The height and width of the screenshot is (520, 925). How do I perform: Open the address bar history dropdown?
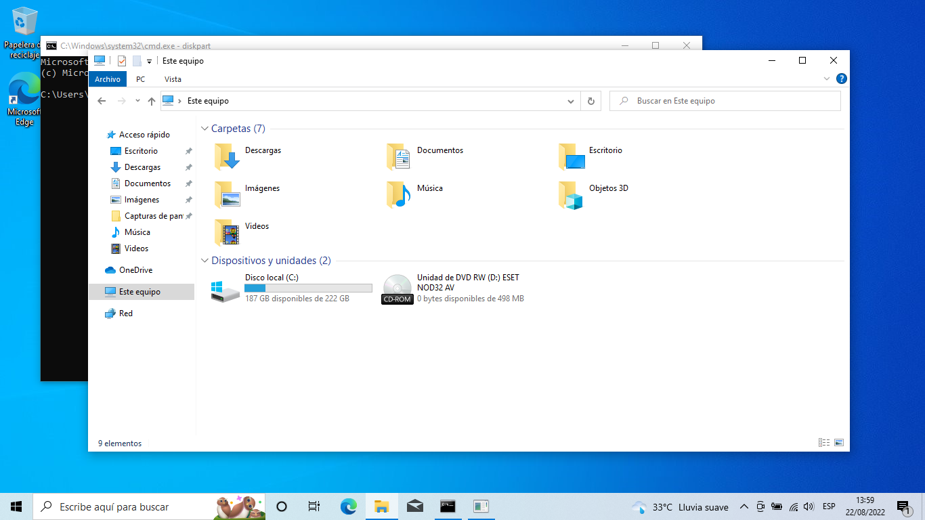point(571,101)
